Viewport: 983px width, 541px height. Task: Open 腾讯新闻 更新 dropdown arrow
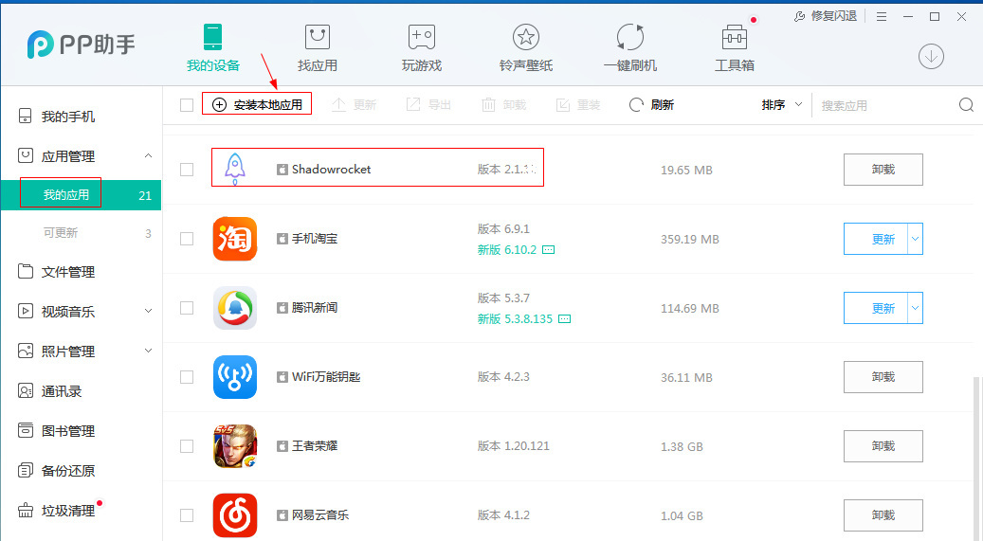pos(915,308)
